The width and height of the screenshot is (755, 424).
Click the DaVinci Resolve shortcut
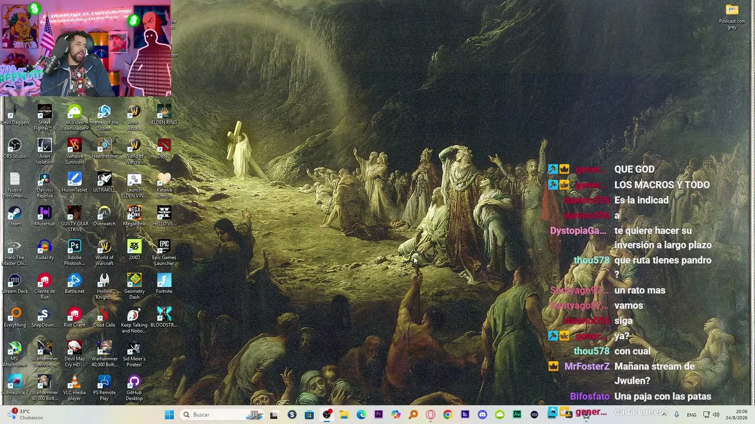(45, 185)
